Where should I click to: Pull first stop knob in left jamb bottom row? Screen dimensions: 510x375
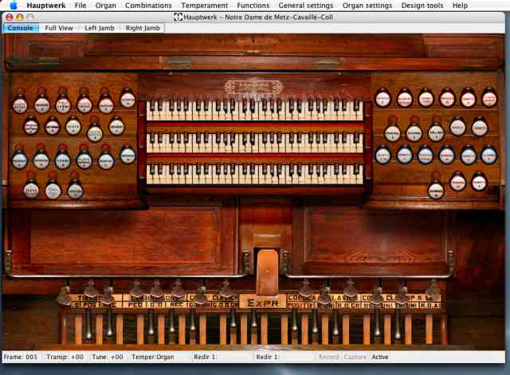[31, 190]
